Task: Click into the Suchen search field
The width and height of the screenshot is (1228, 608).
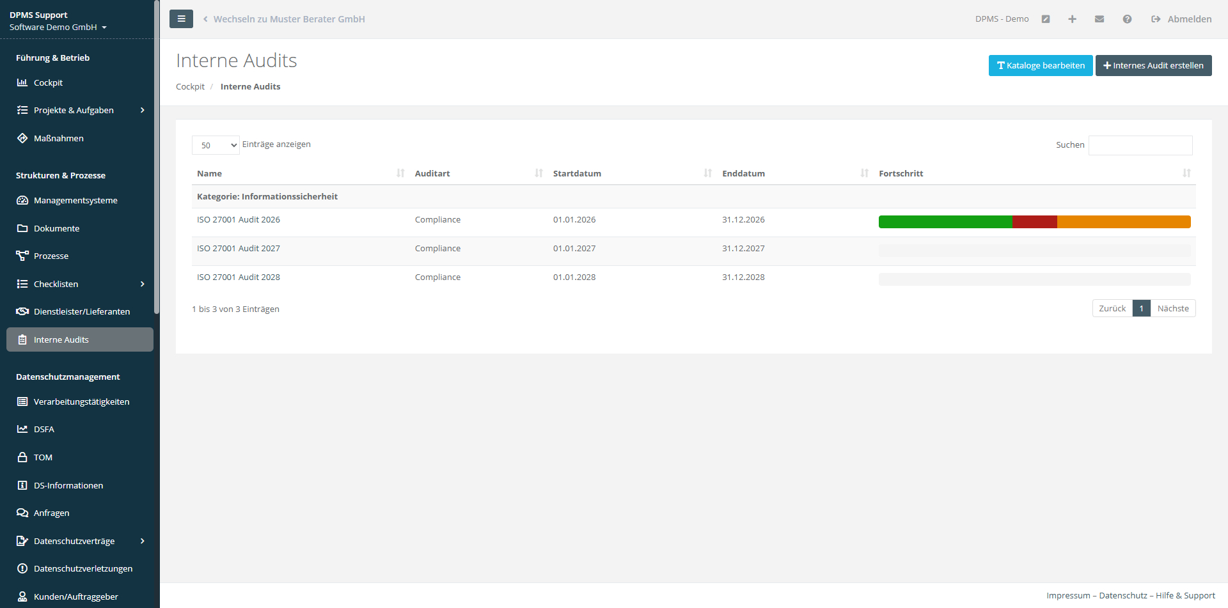Action: (x=1140, y=145)
